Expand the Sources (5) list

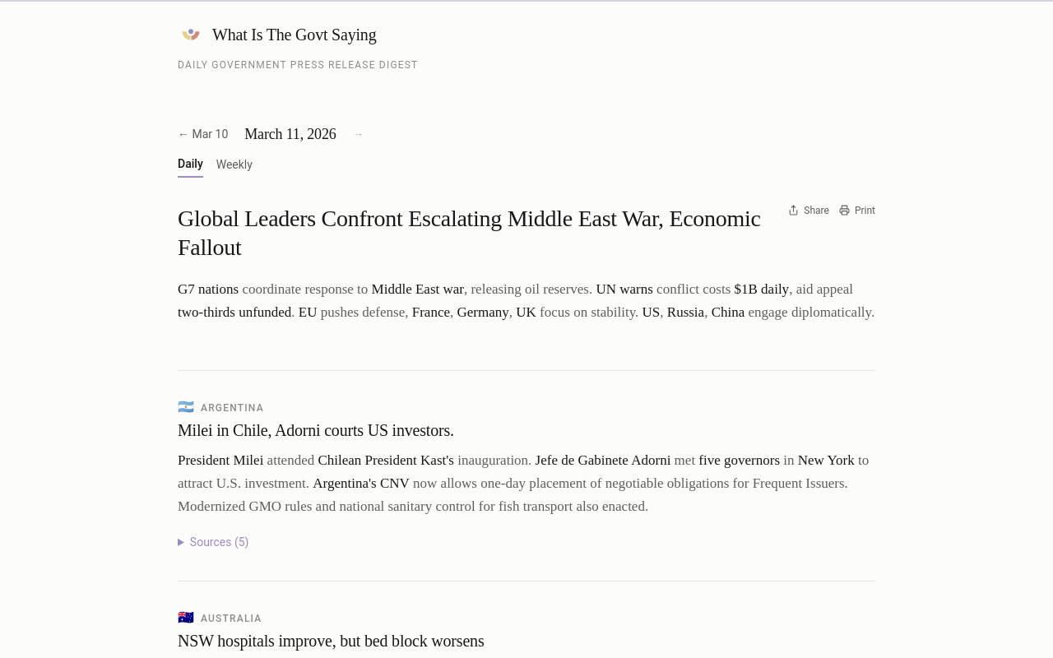tap(213, 542)
